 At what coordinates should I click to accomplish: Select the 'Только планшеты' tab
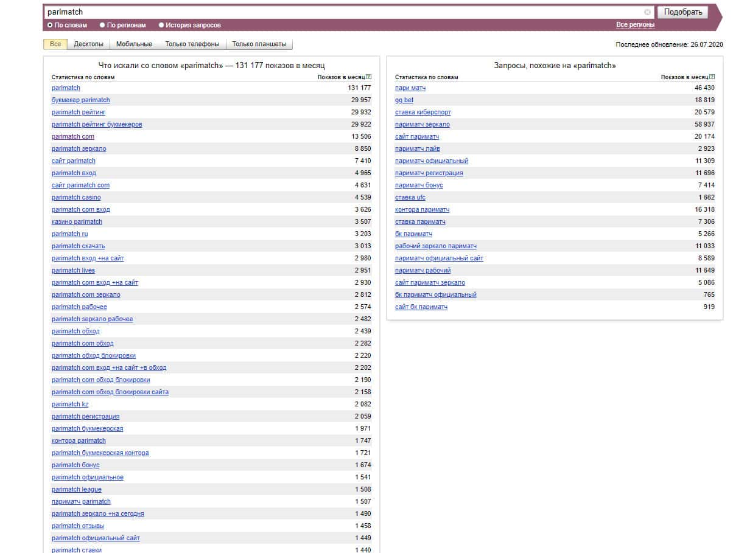pos(259,44)
